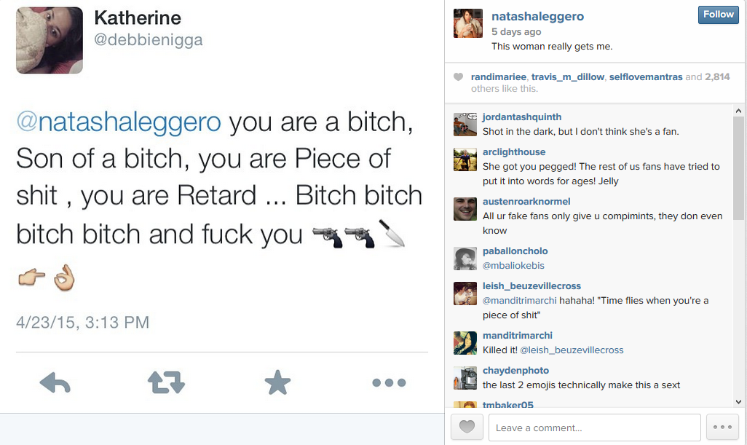
Task: Open the tweet's three-dot more options
Action: pyautogui.click(x=389, y=382)
